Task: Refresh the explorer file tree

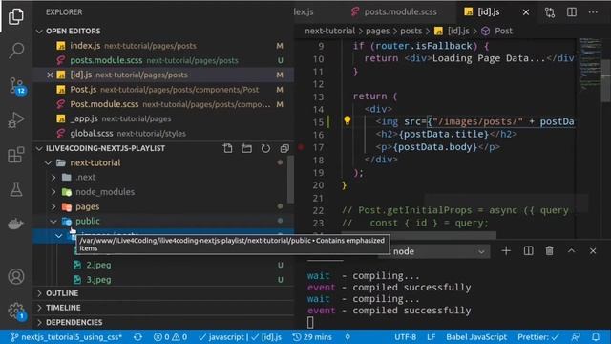Action: click(265, 148)
